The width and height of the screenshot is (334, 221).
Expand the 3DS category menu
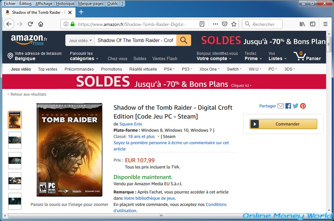(x=290, y=69)
